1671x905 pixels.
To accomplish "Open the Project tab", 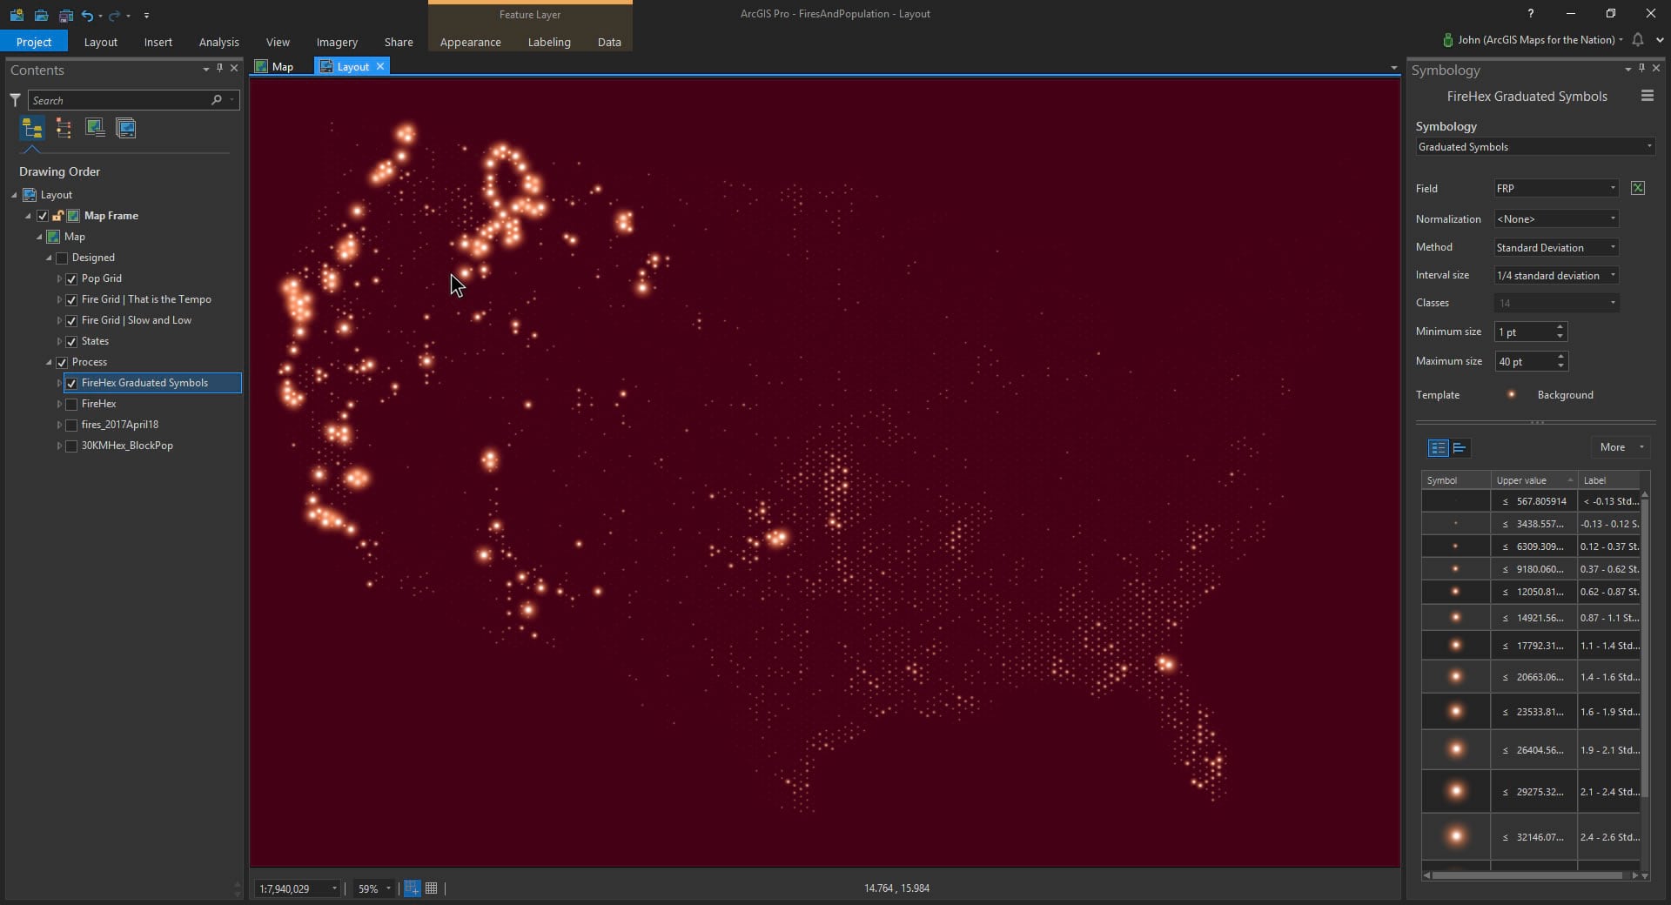I will coord(34,42).
